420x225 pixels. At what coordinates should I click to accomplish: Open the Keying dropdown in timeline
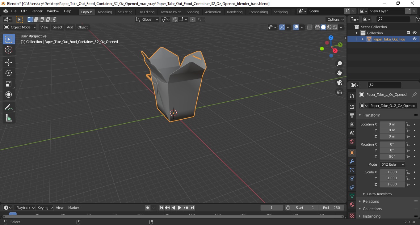(x=45, y=208)
